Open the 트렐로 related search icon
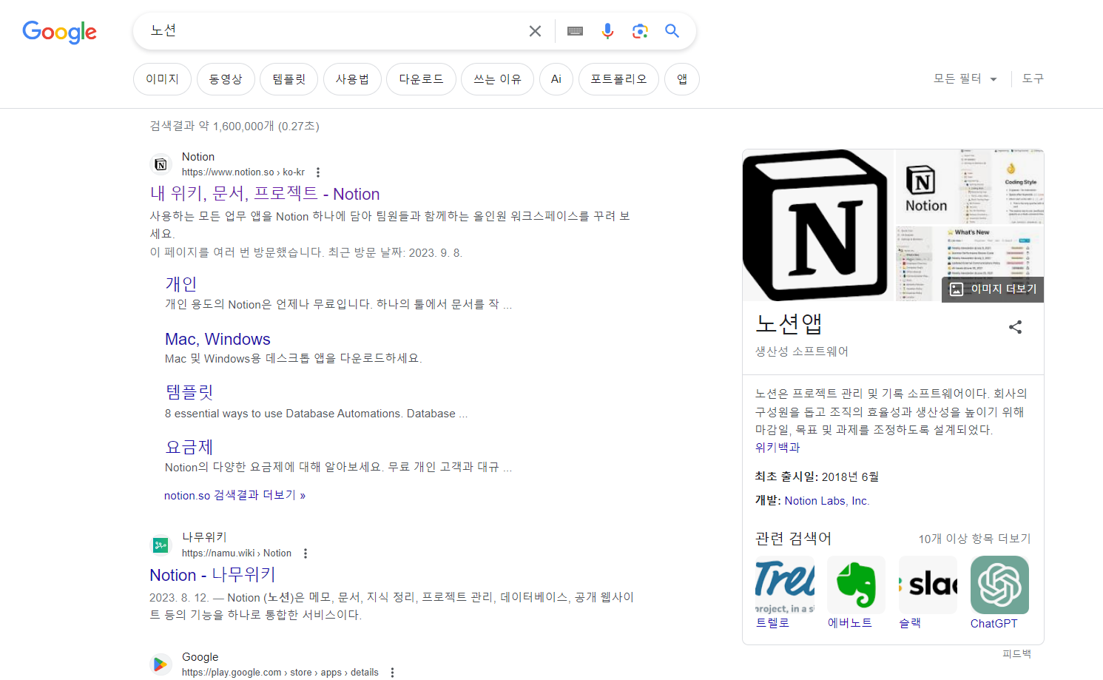1103x680 pixels. (784, 585)
